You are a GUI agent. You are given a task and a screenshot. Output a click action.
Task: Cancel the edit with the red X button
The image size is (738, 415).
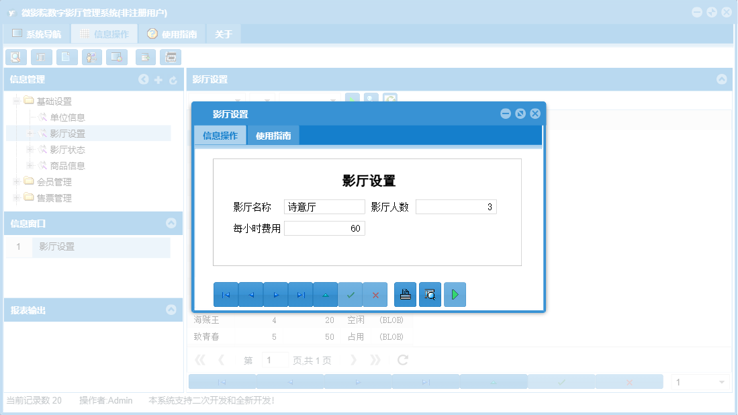click(x=375, y=294)
